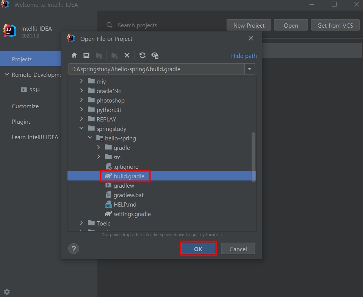Click the search magnifier icon
The width and height of the screenshot is (363, 297).
[110, 25]
